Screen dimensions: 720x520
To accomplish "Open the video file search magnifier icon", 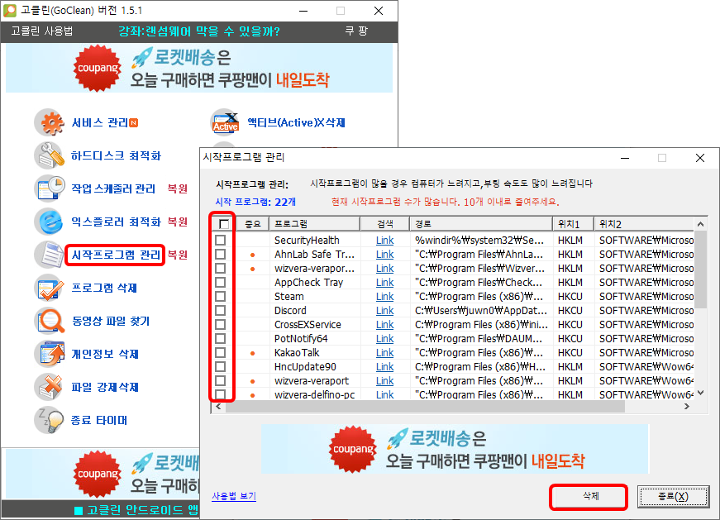I will (x=49, y=321).
